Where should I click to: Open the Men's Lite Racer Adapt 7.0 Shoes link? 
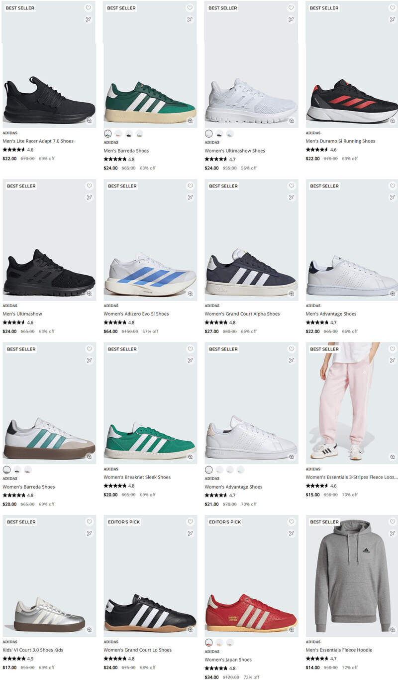pos(38,141)
